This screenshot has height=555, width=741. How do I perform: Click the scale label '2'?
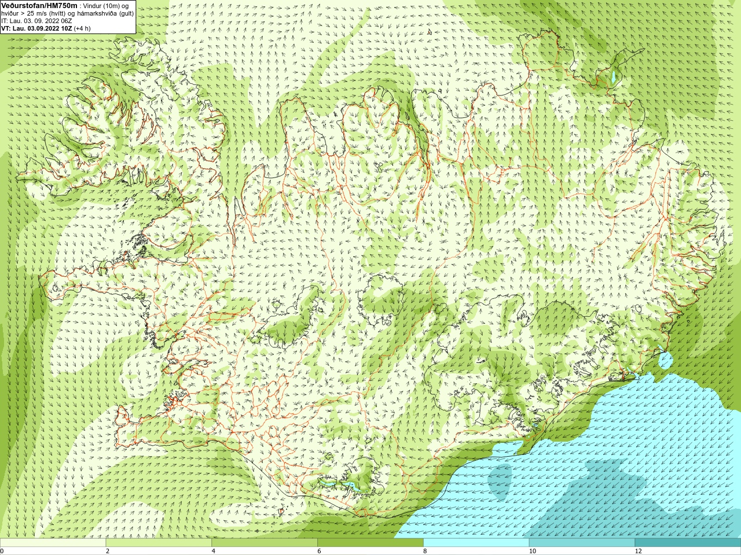[x=107, y=551]
